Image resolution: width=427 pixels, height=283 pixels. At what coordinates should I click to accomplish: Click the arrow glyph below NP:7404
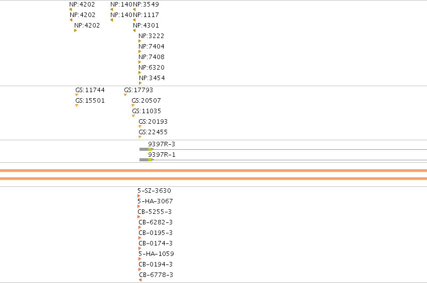[x=139, y=52]
